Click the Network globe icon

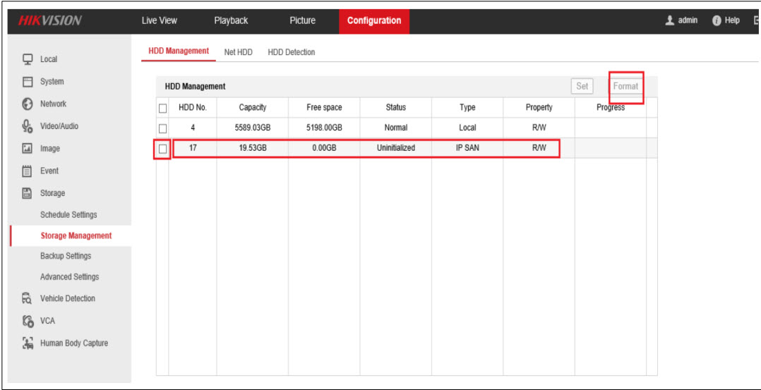tap(28, 104)
